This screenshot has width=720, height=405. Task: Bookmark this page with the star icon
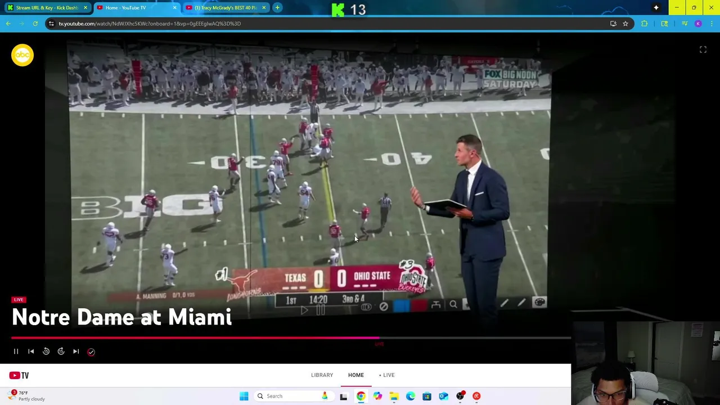(x=625, y=24)
